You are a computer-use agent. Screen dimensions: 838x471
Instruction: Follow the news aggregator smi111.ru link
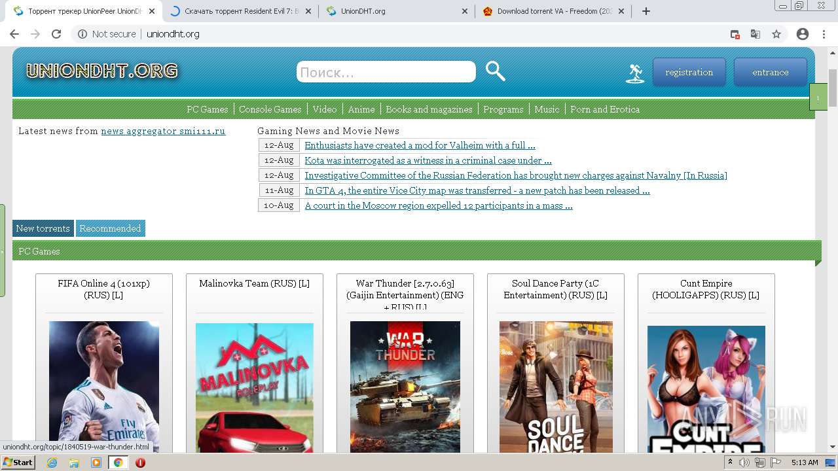coord(163,131)
